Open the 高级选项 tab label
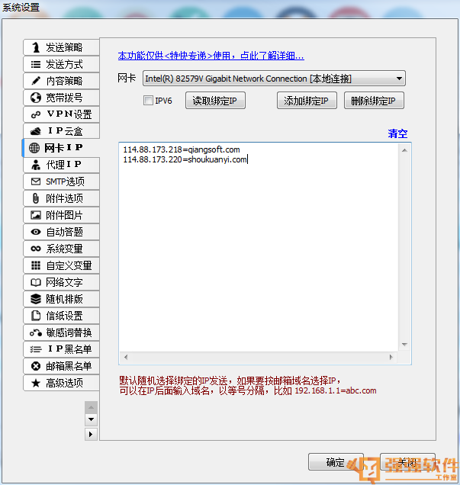Screen dimensions: 460x485 coord(64,383)
